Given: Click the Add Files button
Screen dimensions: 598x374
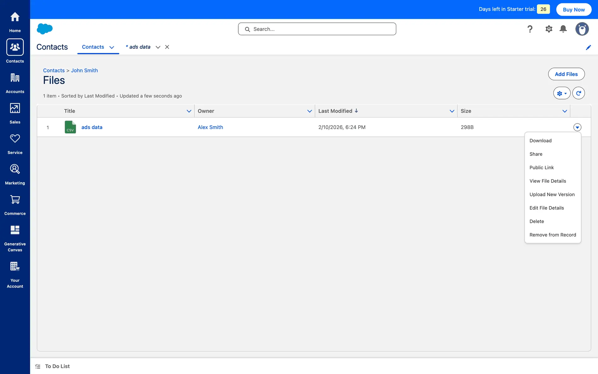Looking at the screenshot, I should pos(566,74).
